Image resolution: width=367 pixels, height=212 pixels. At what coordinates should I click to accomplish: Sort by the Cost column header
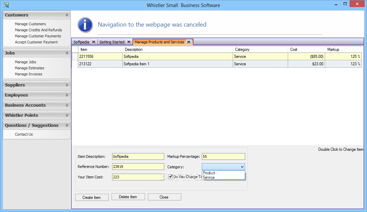pyautogui.click(x=306, y=49)
